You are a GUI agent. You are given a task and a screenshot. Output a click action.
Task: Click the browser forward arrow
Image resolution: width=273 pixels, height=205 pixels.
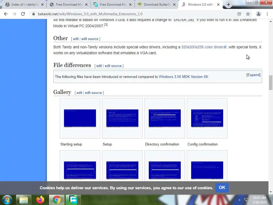(14, 14)
